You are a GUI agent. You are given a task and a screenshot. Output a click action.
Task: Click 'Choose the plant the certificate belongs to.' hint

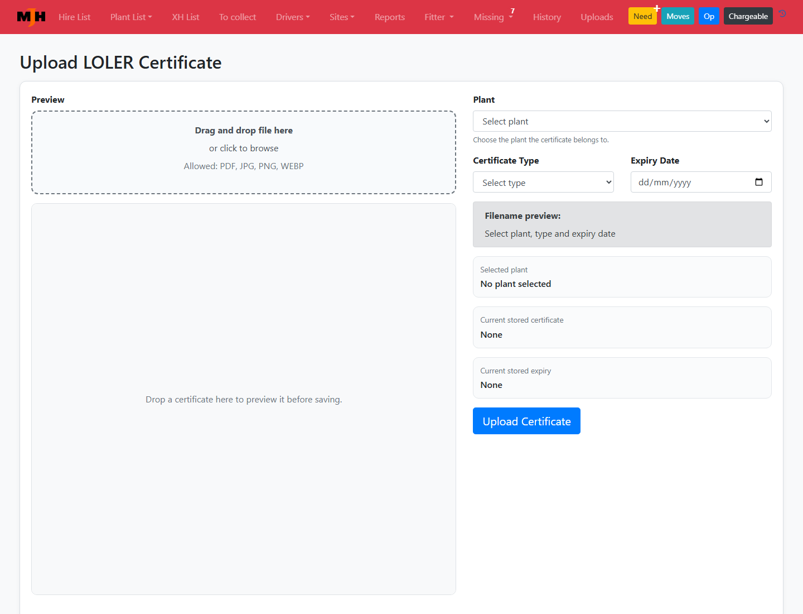pos(541,140)
